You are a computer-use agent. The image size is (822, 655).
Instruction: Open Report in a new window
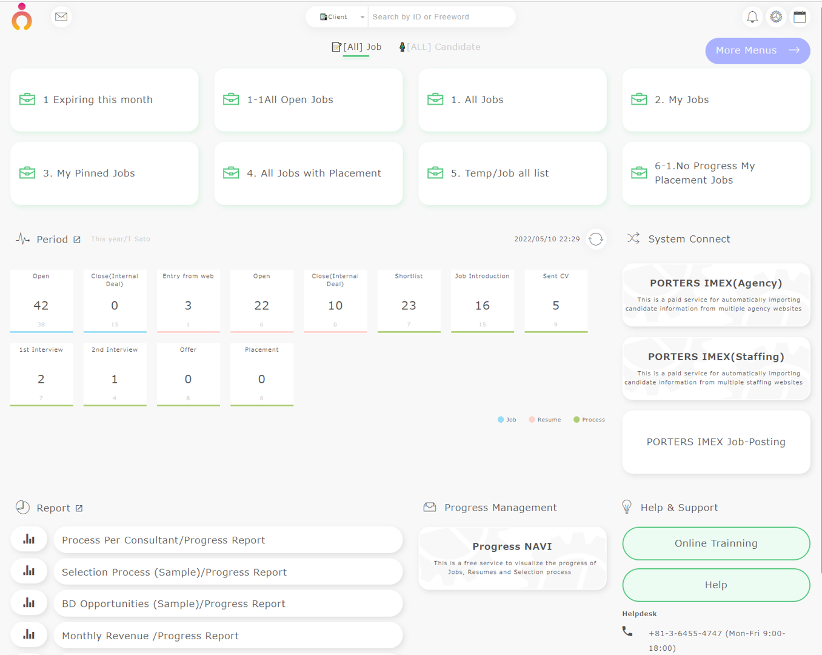pos(79,508)
